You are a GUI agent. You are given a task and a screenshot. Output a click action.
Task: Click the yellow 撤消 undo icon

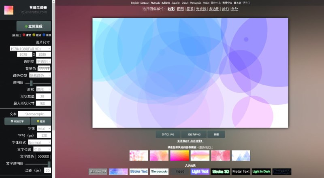click(x=34, y=35)
